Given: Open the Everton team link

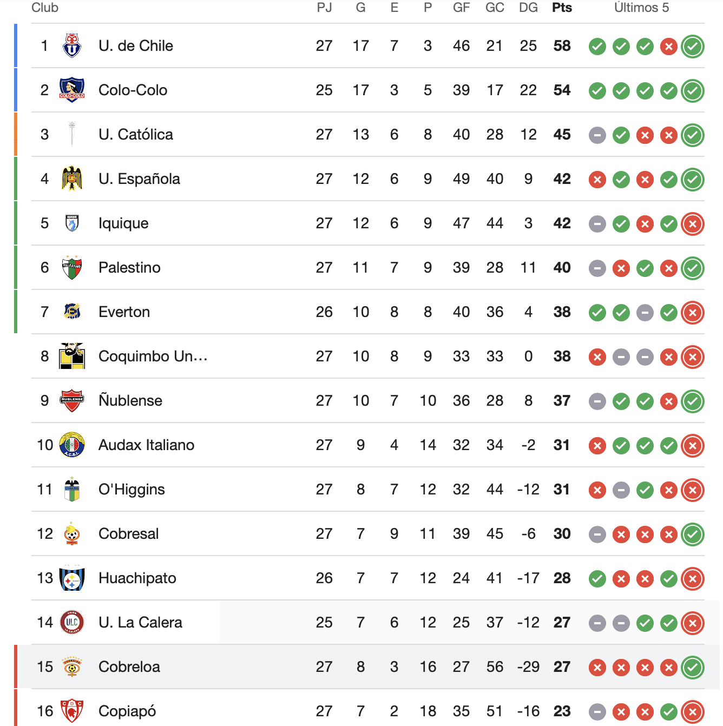Looking at the screenshot, I should [124, 312].
